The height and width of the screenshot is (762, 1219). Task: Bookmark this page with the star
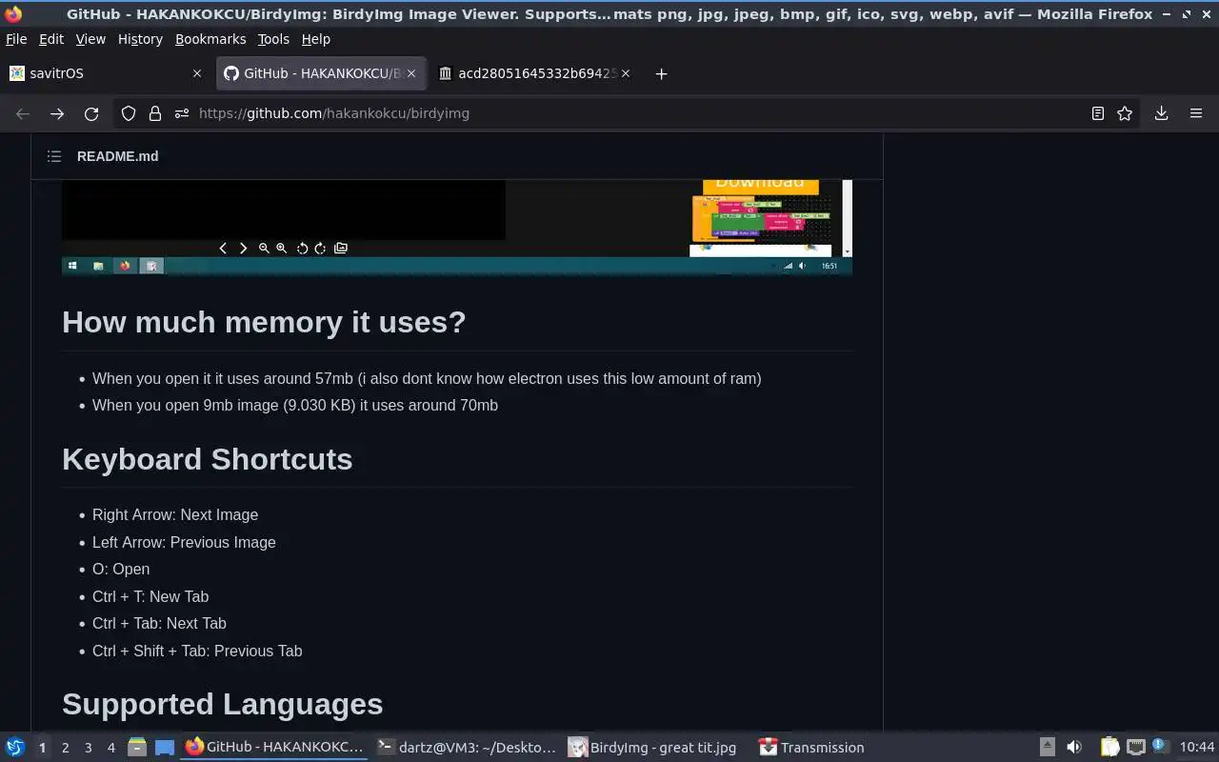coord(1125,113)
